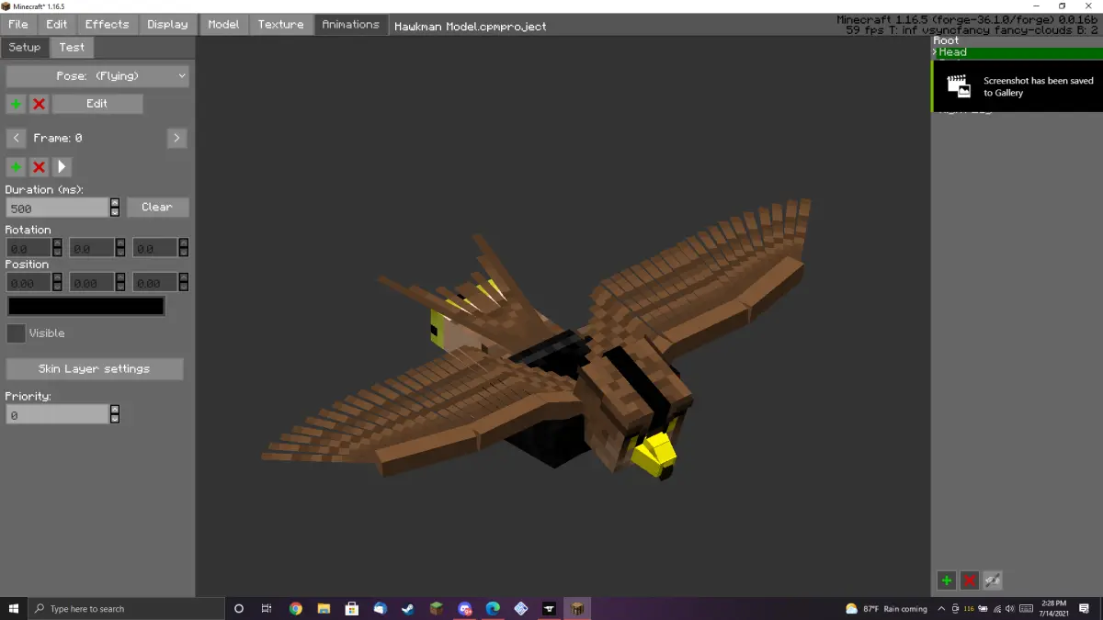The height and width of the screenshot is (620, 1103).
Task: Click the Duration (ms) input field
Action: [57, 208]
